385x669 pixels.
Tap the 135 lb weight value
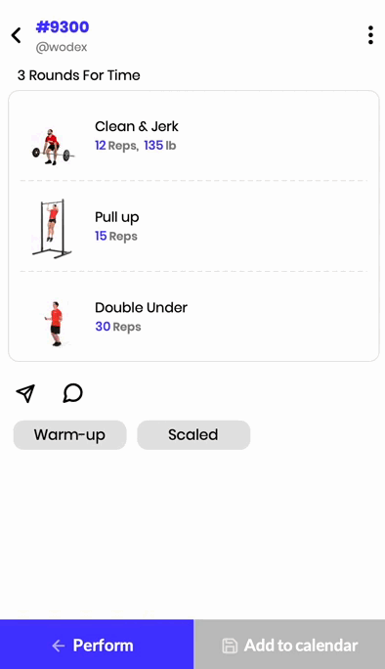point(160,146)
